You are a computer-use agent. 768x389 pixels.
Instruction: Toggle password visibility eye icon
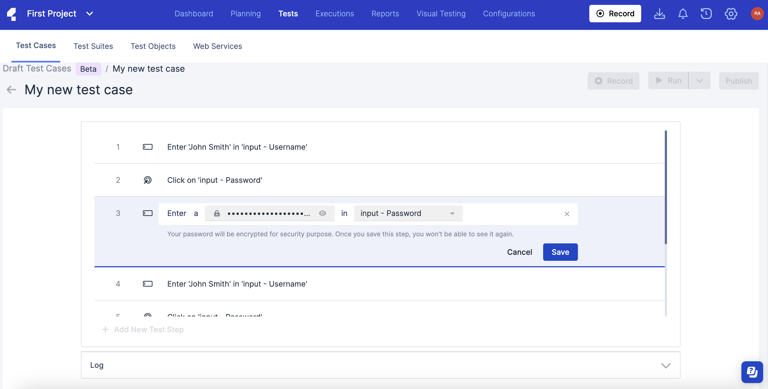click(322, 213)
